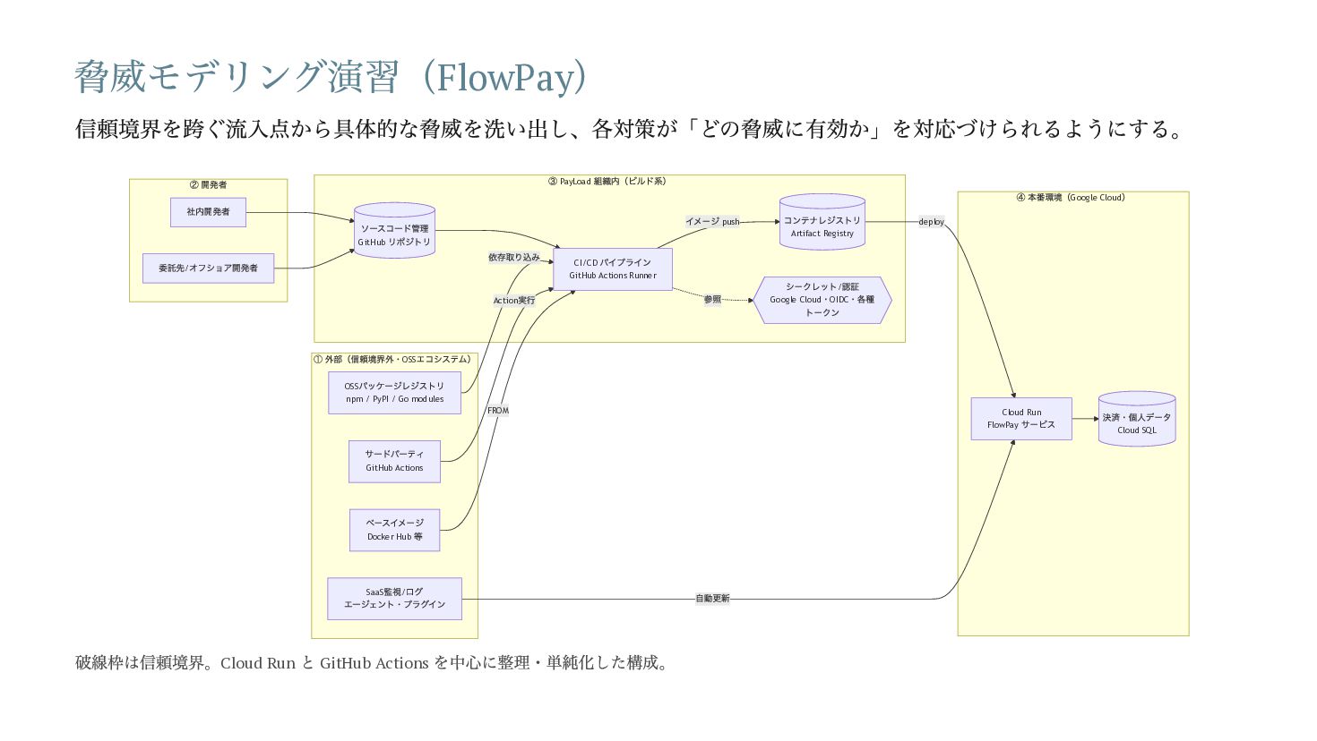
Task: Click the Cloud Run FlowPay サービス node
Action: 1021,419
